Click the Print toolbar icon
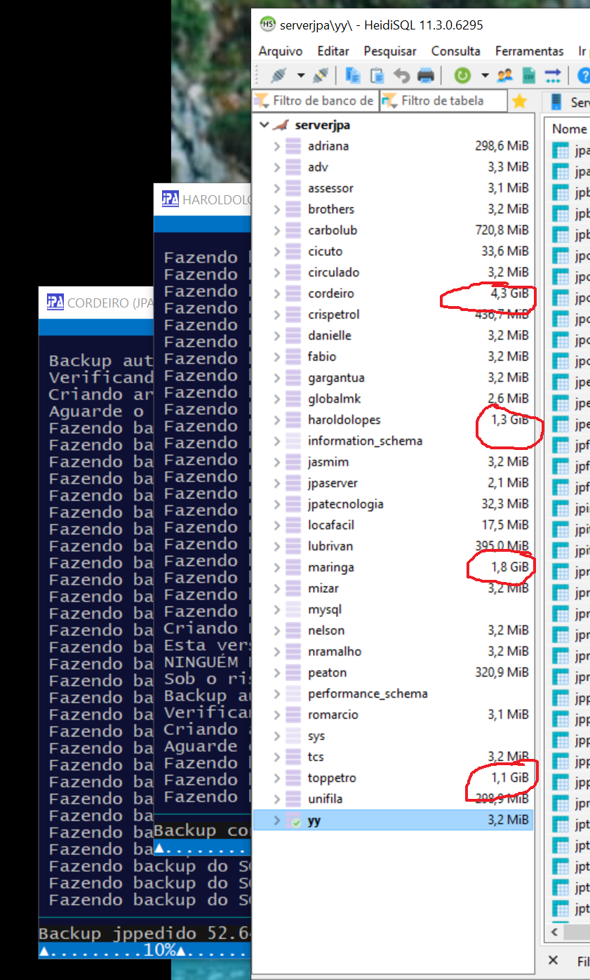 coord(426,75)
